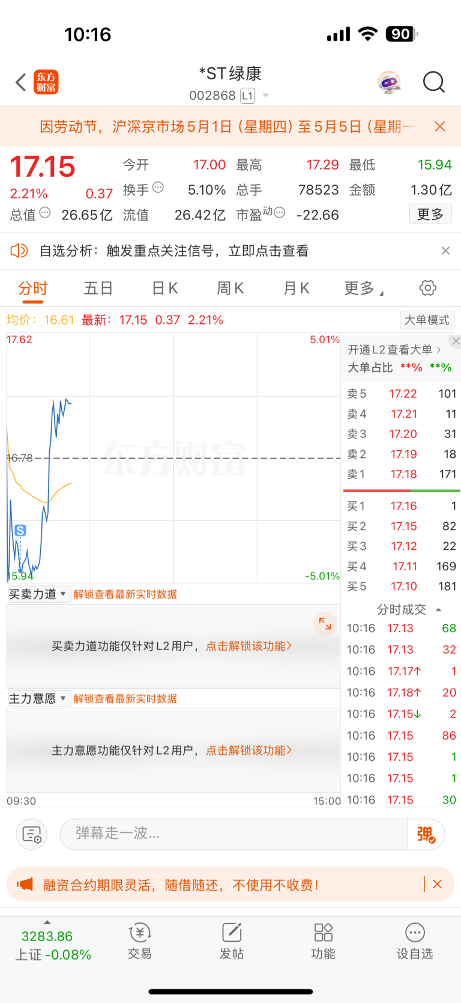Tap 解锁查看最新实时数据 beside 买卖力道
The width and height of the screenshot is (461, 1003).
pos(125,594)
